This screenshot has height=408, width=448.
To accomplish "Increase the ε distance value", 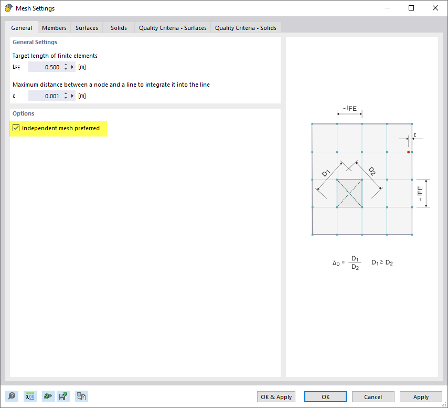I will point(66,94).
